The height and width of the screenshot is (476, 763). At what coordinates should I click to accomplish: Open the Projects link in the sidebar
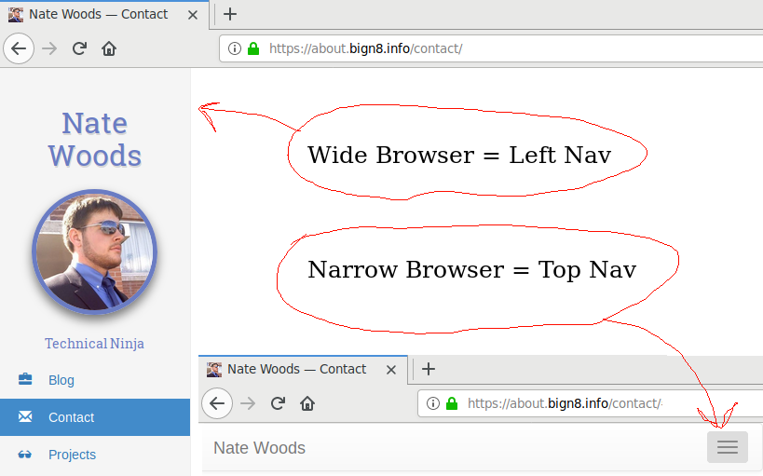coord(72,455)
